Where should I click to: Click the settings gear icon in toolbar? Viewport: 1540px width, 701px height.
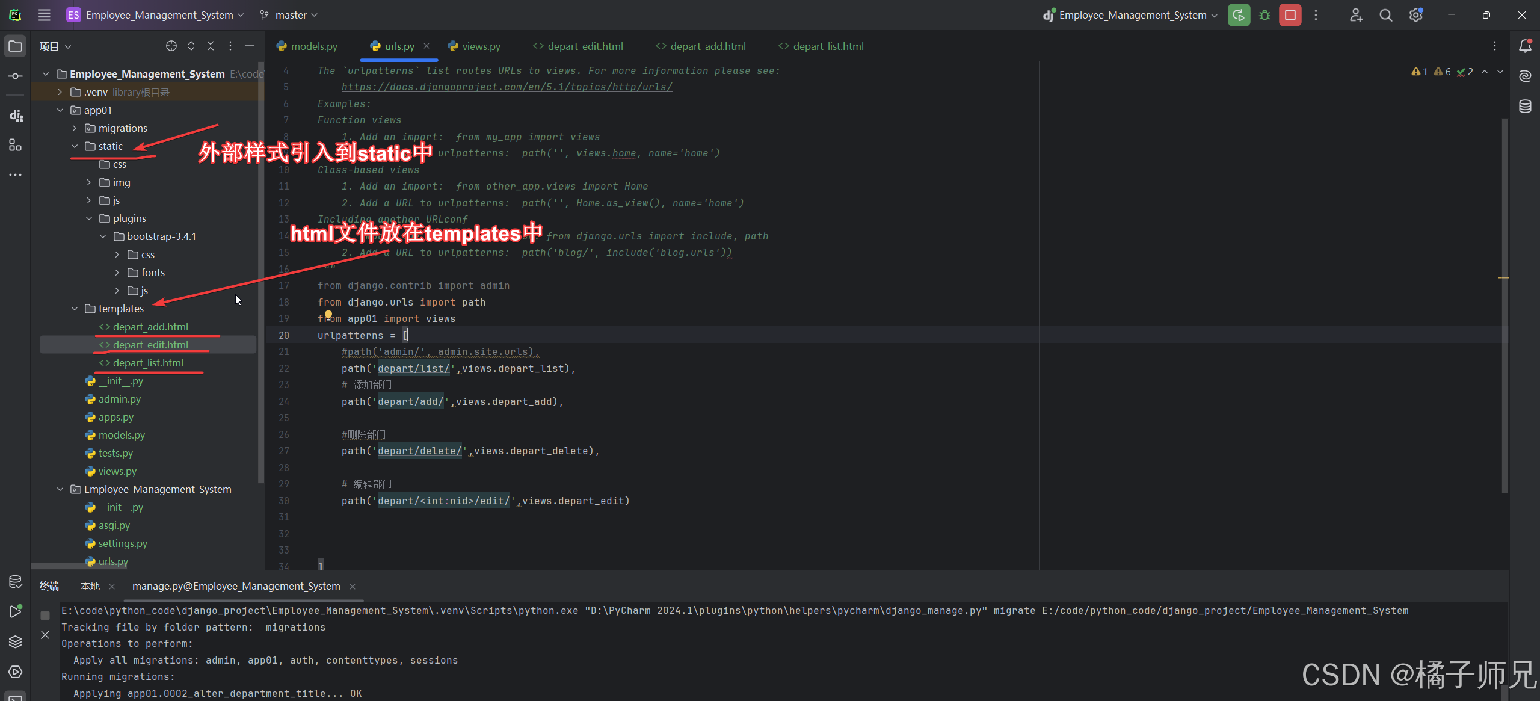tap(1415, 14)
